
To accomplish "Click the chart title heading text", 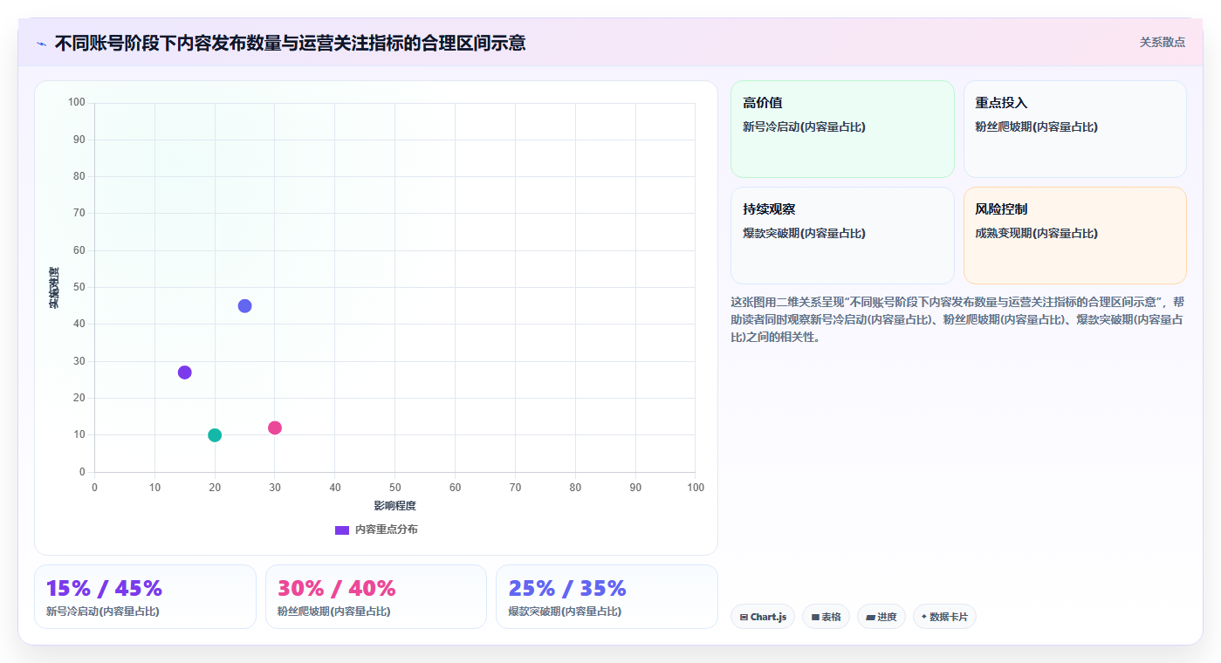I will click(x=290, y=43).
